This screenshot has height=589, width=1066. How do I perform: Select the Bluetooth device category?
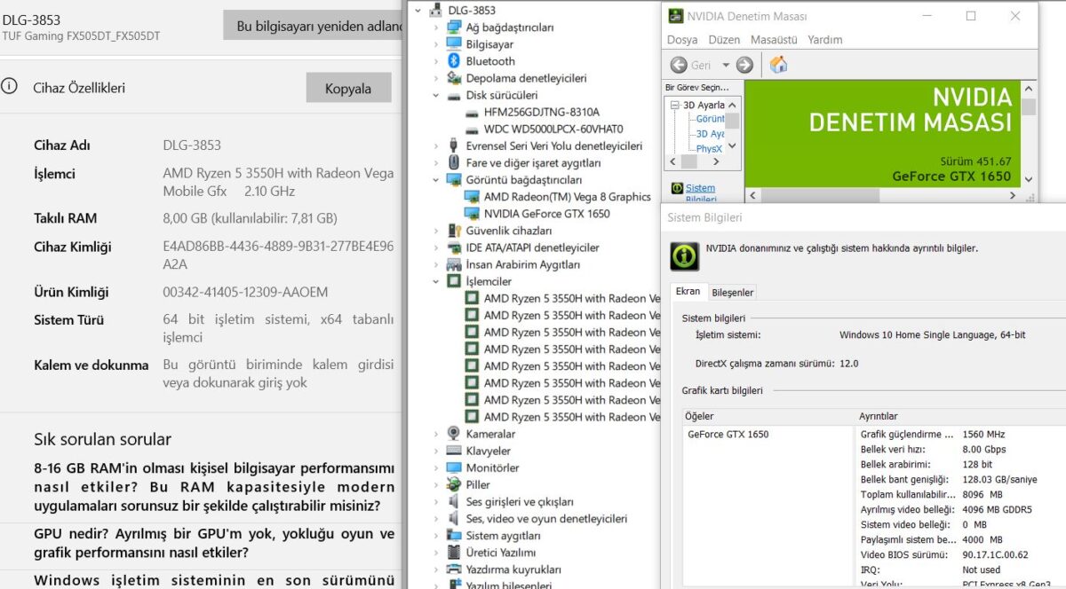click(x=489, y=61)
